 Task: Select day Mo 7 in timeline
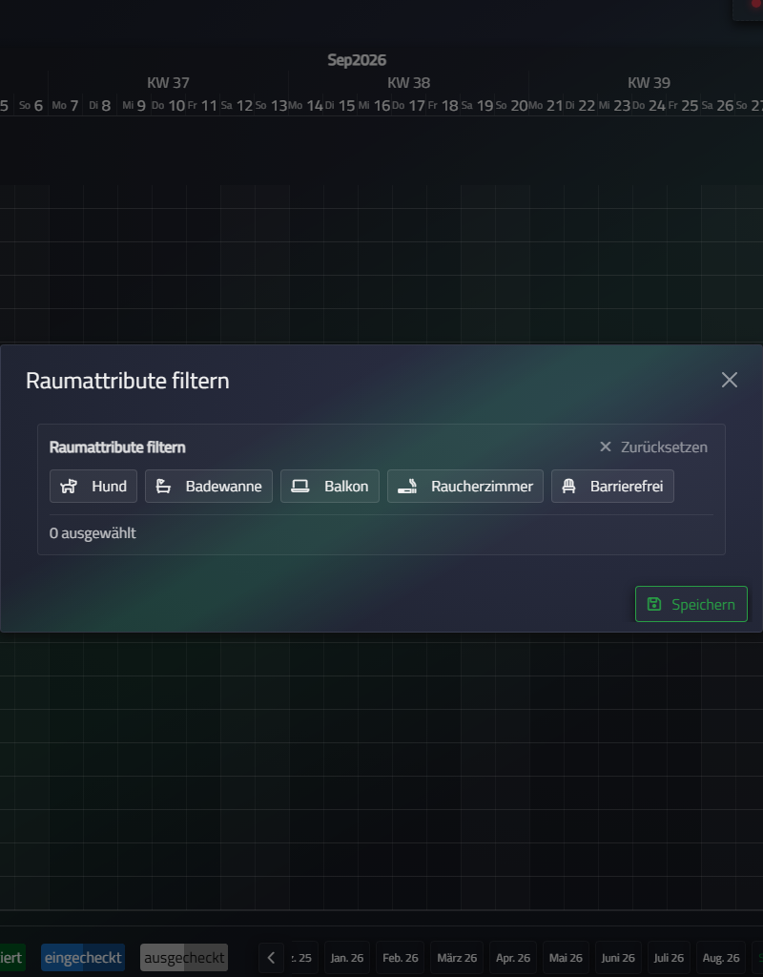pyautogui.click(x=66, y=105)
